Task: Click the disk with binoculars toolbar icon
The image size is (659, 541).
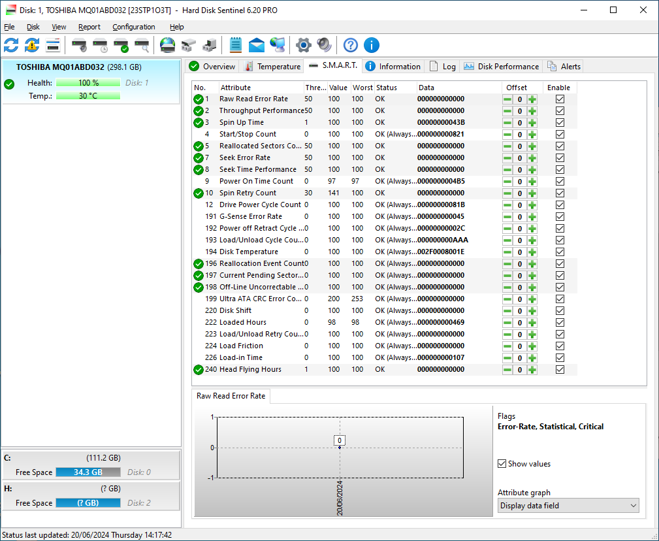Action: pos(189,45)
